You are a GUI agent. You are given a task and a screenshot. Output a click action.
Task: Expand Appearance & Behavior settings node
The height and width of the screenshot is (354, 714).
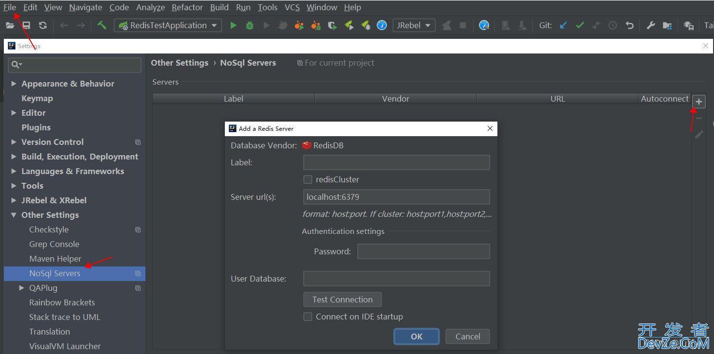click(x=14, y=84)
